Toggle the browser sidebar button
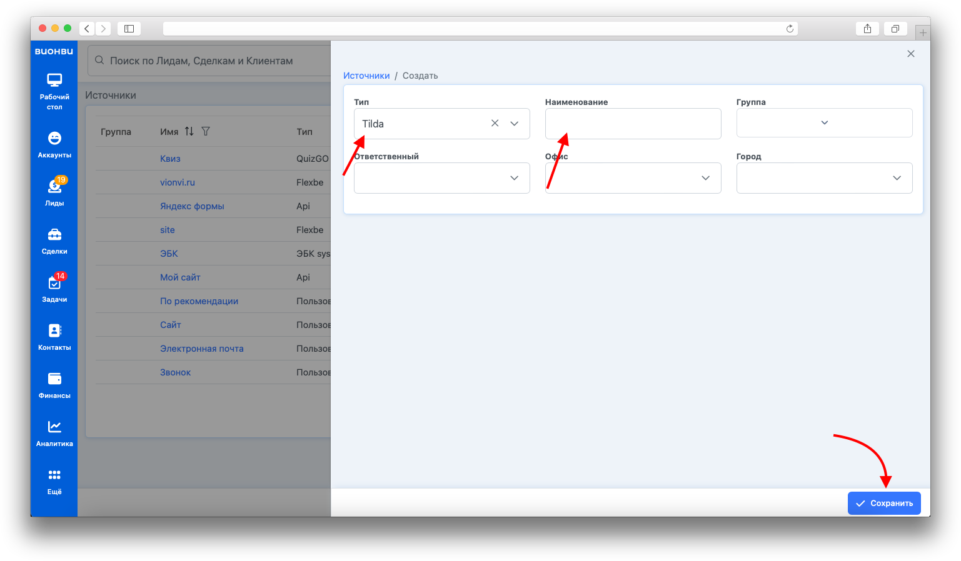The image size is (961, 561). (129, 29)
